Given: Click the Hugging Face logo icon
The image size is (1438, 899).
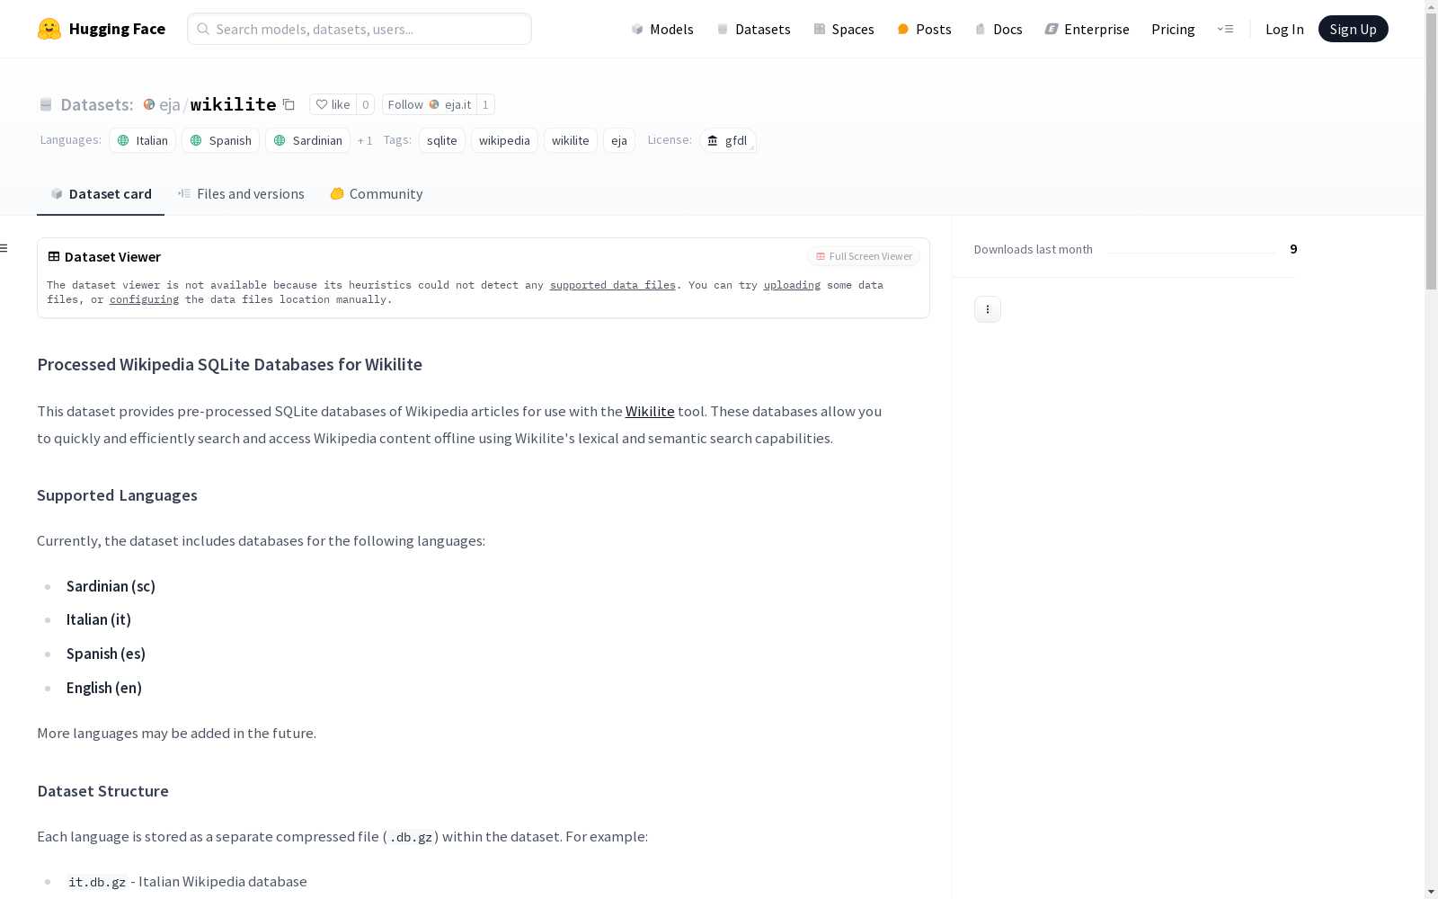Looking at the screenshot, I should tap(49, 29).
